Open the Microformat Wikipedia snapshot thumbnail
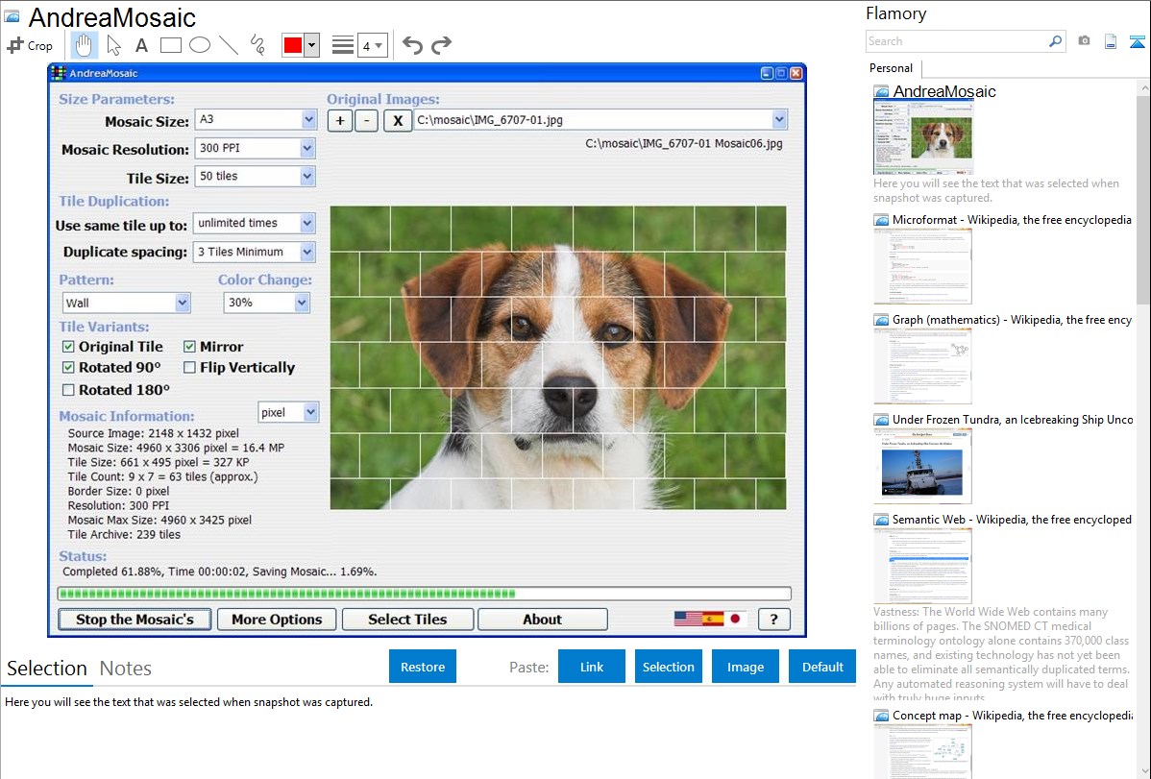Image resolution: width=1151 pixels, height=779 pixels. pyautogui.click(x=922, y=266)
